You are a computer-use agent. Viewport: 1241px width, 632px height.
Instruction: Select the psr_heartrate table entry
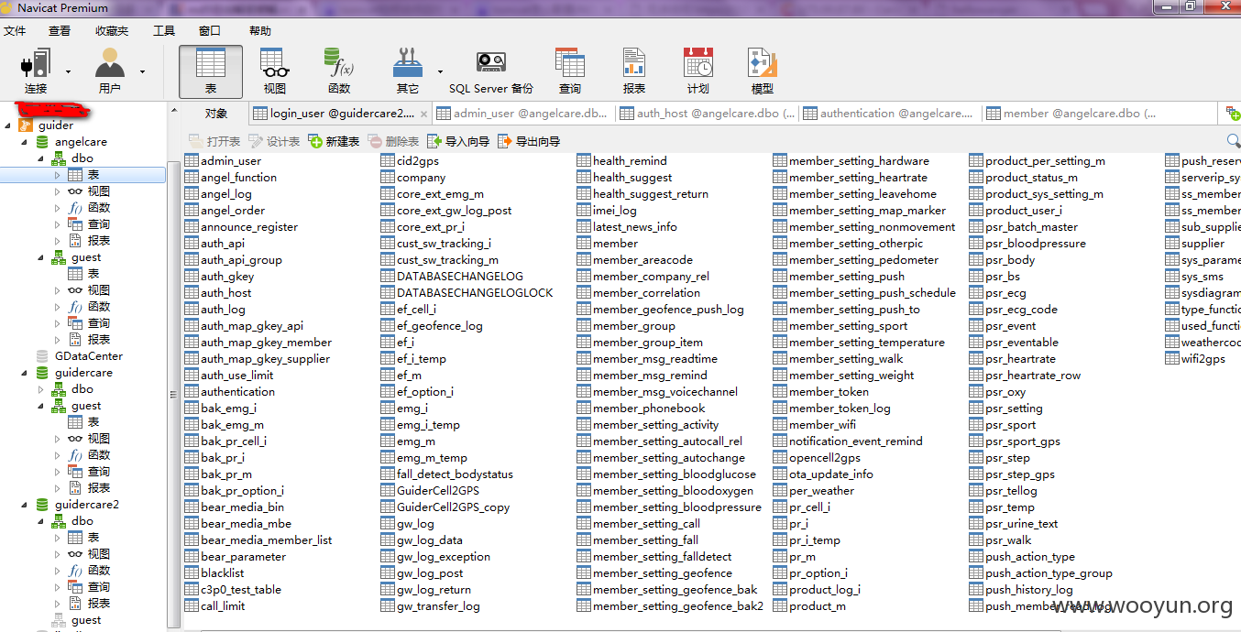pos(1012,359)
